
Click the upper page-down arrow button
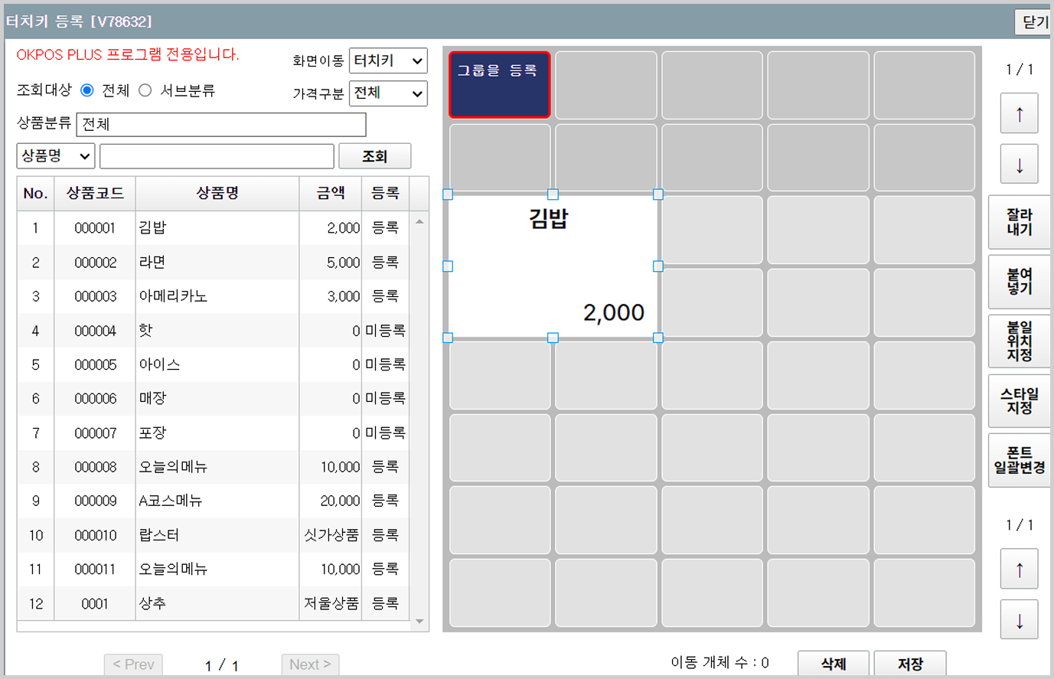point(1019,164)
